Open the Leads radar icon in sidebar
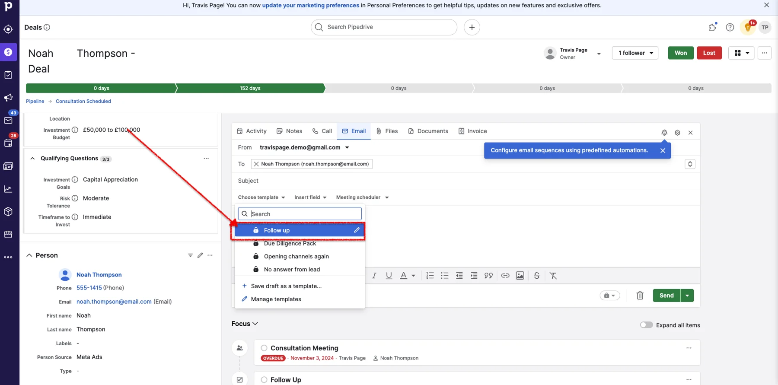Screen dimensions: 778x385 pos(8,29)
